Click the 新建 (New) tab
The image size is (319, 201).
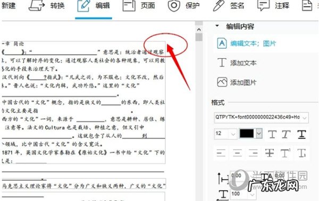tap(9, 5)
